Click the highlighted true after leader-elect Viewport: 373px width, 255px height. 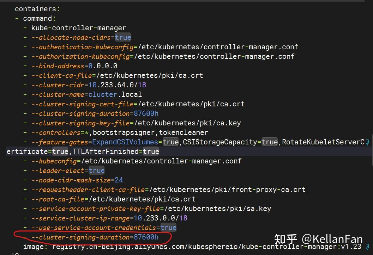96,170
